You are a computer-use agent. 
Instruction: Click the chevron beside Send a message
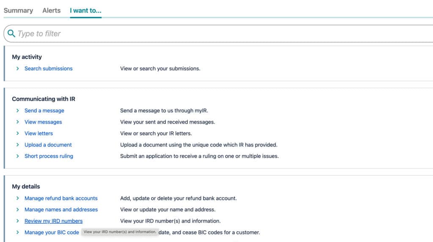tap(18, 111)
